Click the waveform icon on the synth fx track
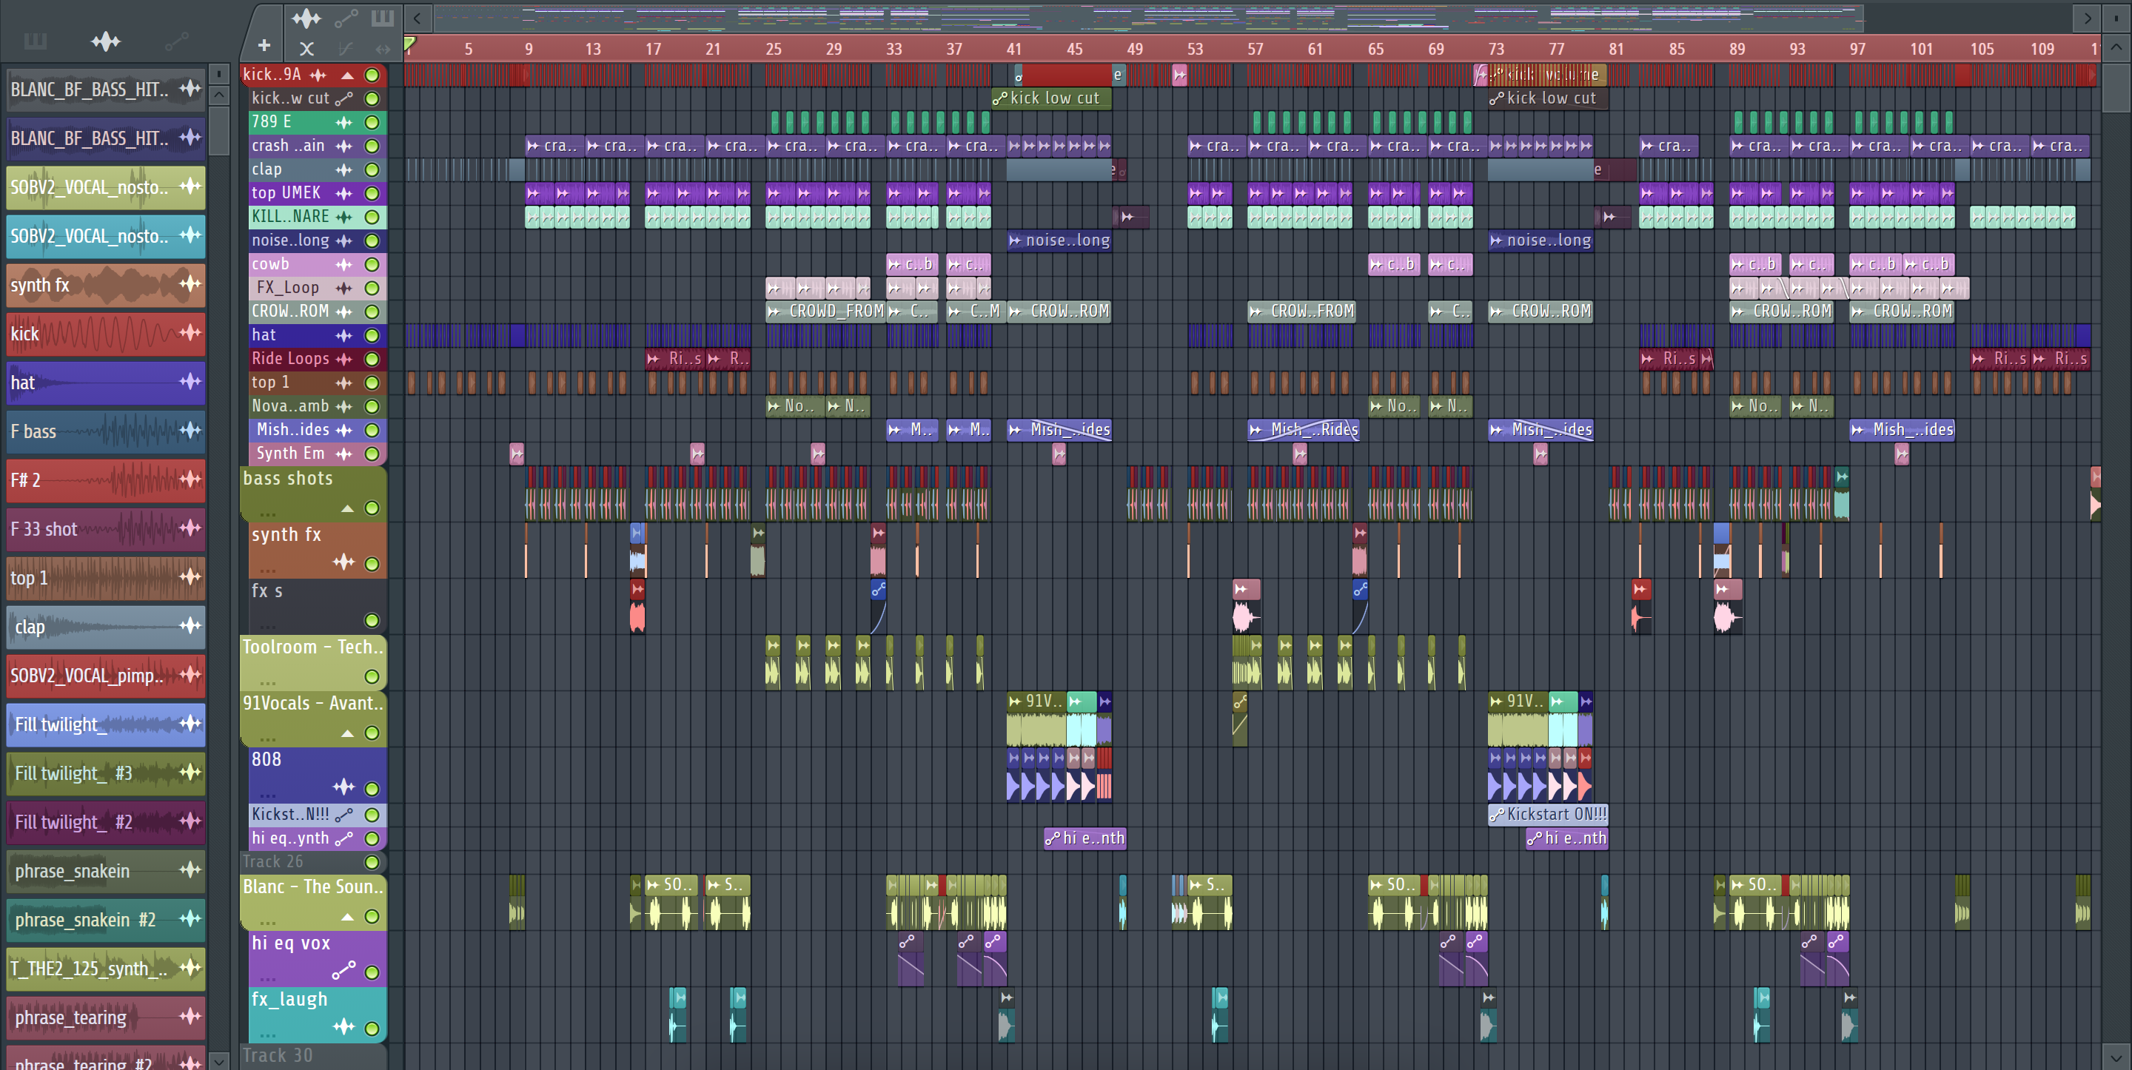The image size is (2132, 1070). click(x=343, y=562)
